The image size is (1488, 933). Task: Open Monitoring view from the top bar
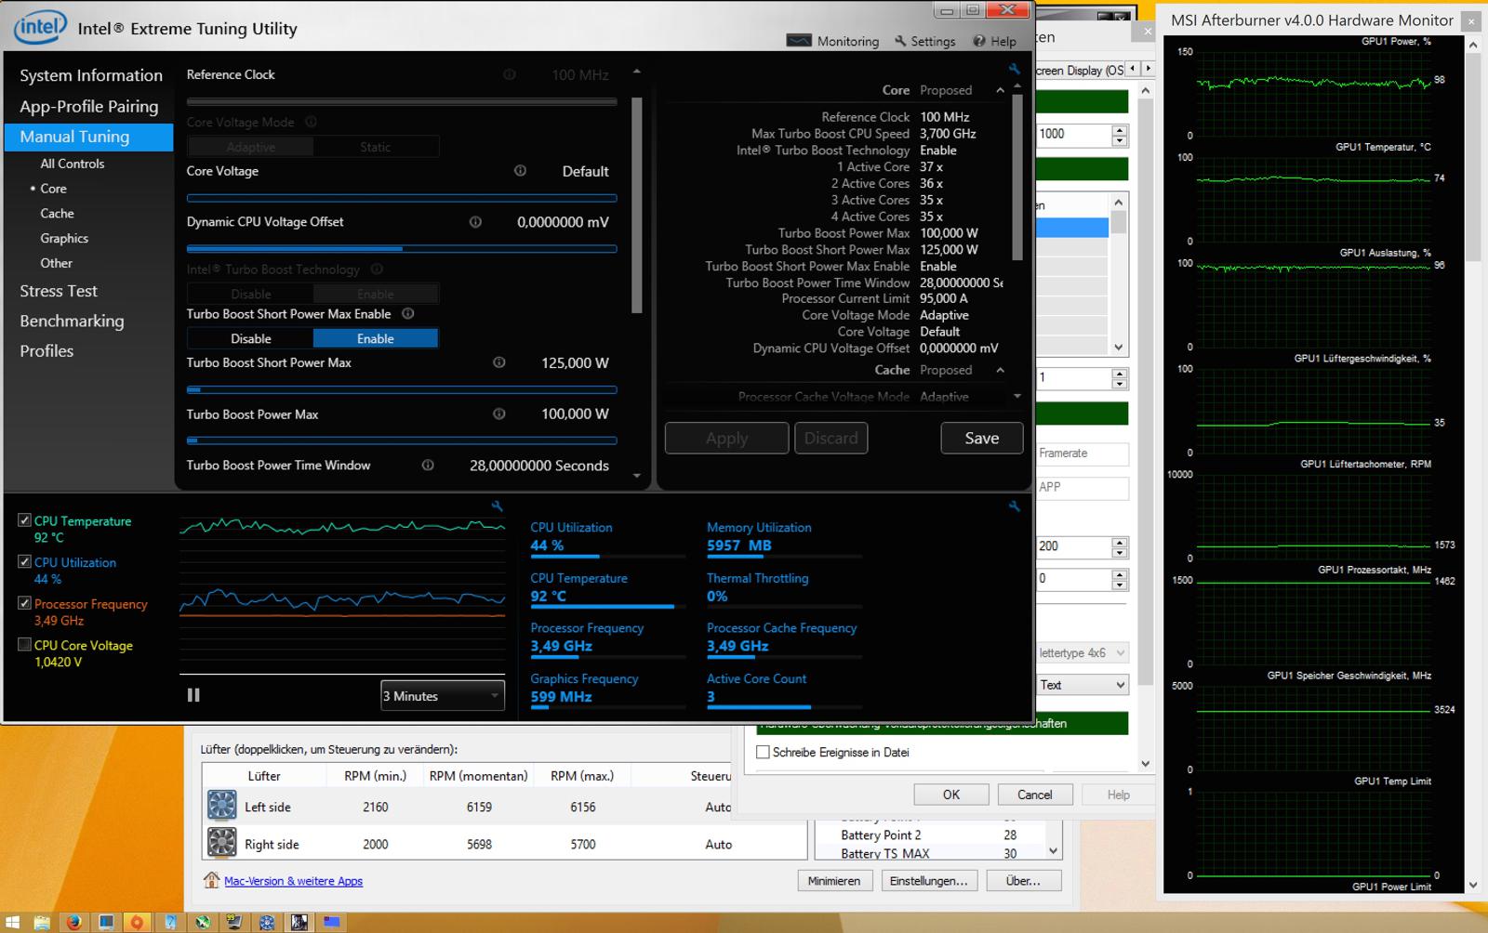coord(832,41)
